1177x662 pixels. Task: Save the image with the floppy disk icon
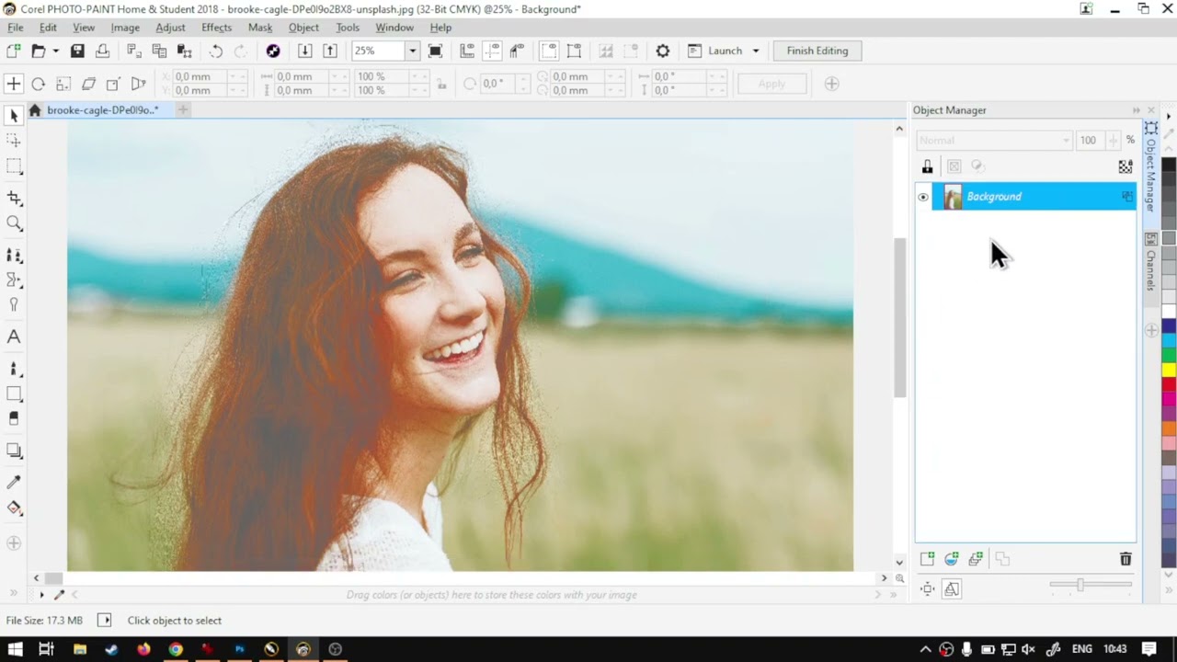coord(77,51)
